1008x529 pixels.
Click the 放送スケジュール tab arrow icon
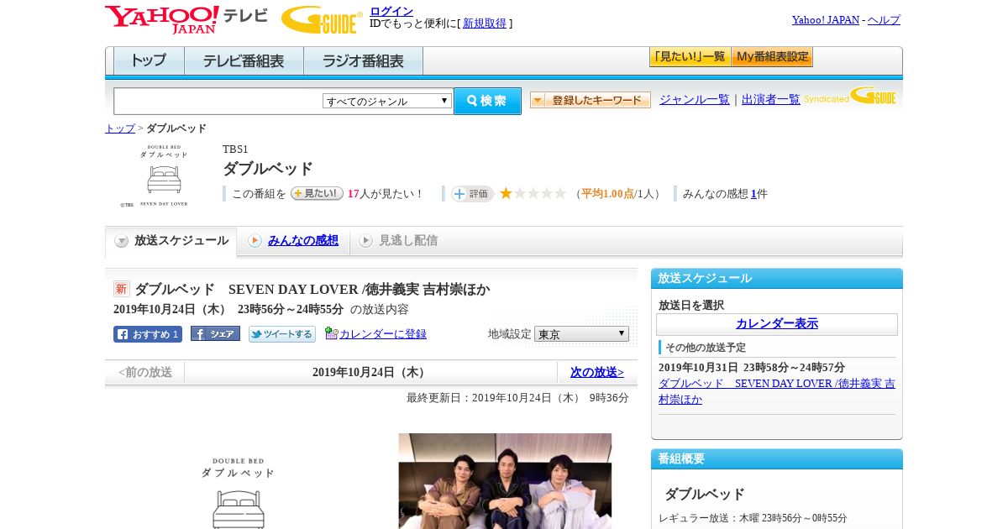tap(122, 241)
